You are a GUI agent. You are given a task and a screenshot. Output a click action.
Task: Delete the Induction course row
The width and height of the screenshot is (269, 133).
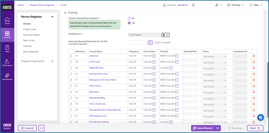pyautogui.click(x=254, y=56)
